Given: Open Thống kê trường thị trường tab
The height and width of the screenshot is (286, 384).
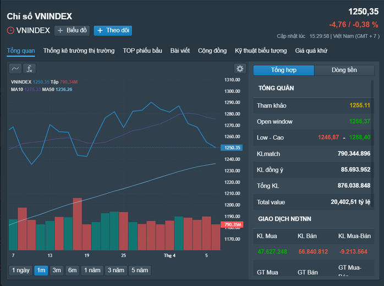Looking at the screenshot, I should tap(79, 51).
